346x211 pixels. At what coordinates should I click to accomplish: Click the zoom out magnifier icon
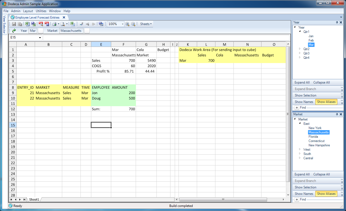coord(133,24)
